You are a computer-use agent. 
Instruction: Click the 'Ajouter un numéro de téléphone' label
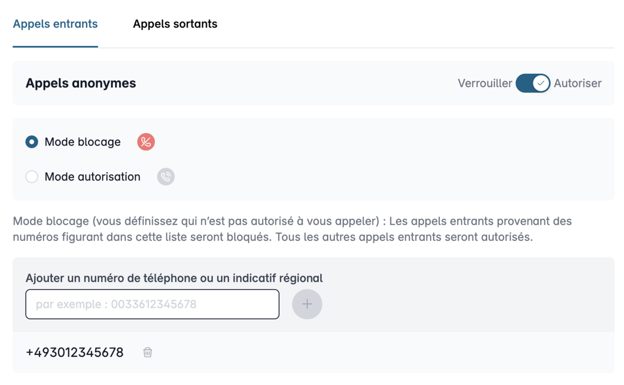[174, 278]
